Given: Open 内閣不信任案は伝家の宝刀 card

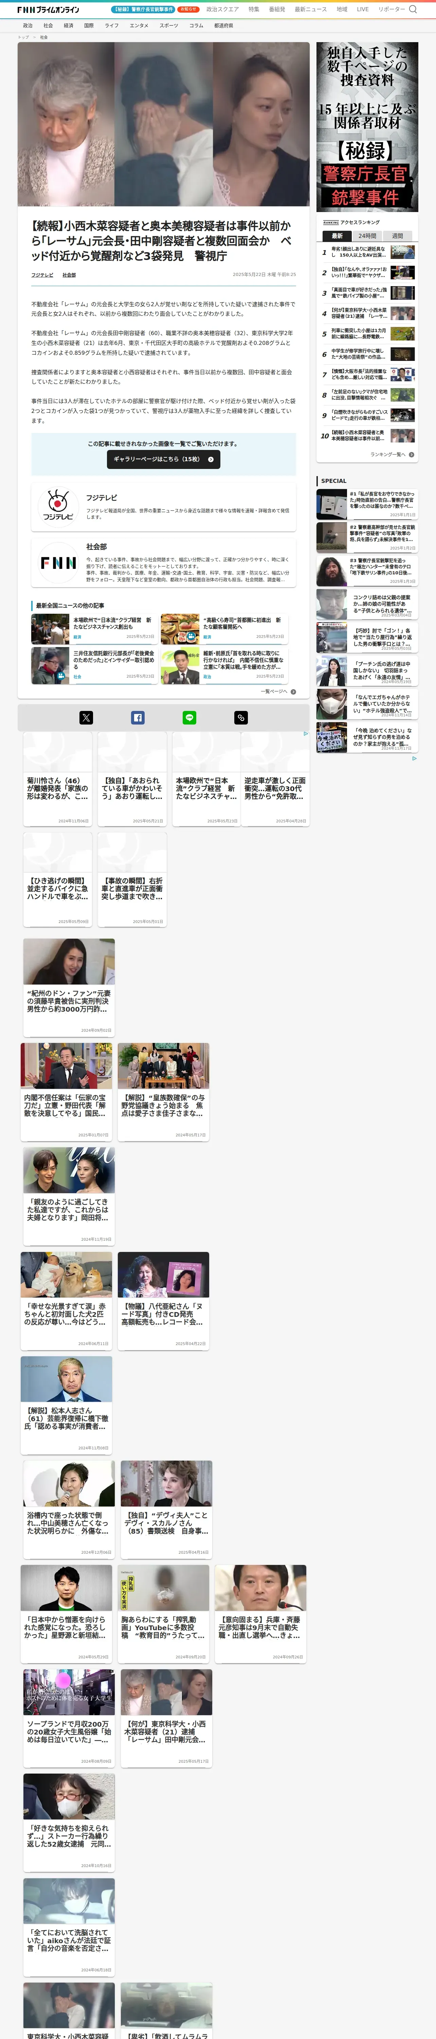Looking at the screenshot, I should [x=67, y=1092].
